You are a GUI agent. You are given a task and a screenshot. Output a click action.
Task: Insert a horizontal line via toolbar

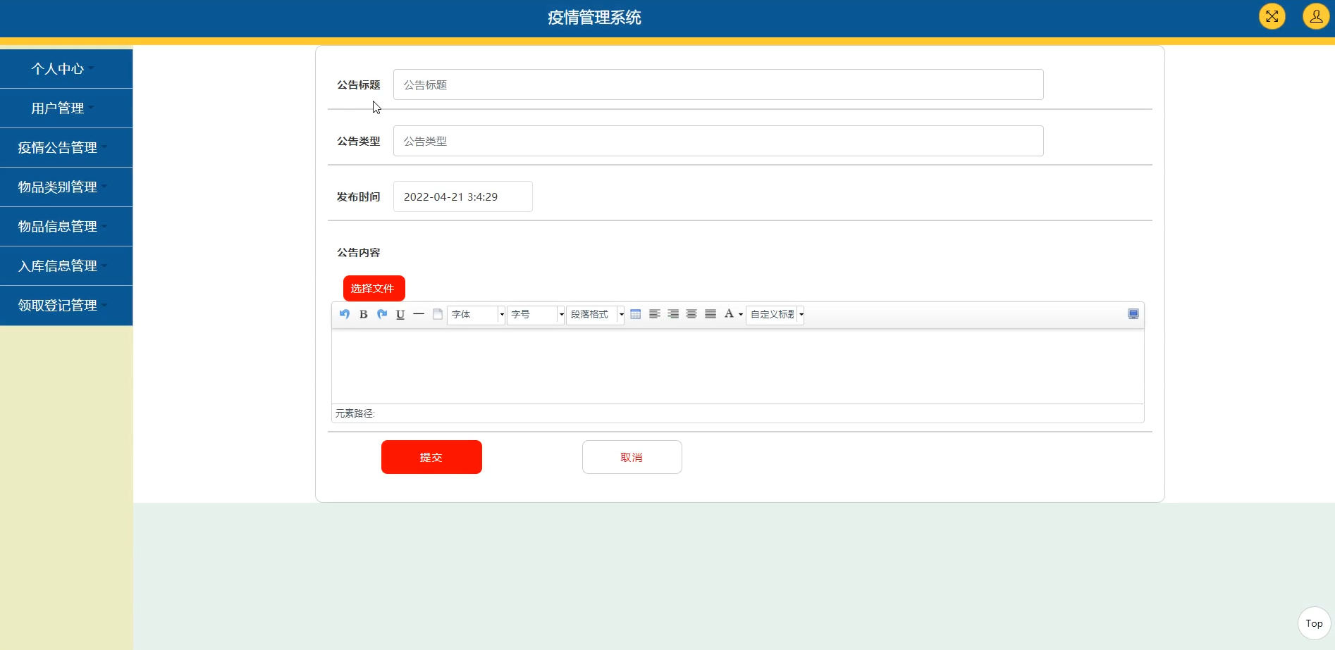(x=419, y=314)
